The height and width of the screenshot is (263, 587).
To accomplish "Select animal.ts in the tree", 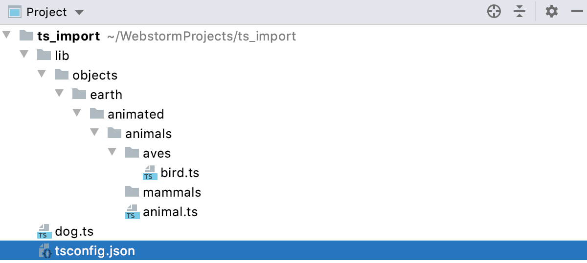I will [x=170, y=212].
